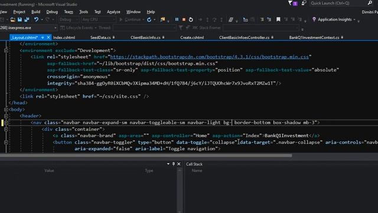Open the send feedback icon

tap(304, 3)
